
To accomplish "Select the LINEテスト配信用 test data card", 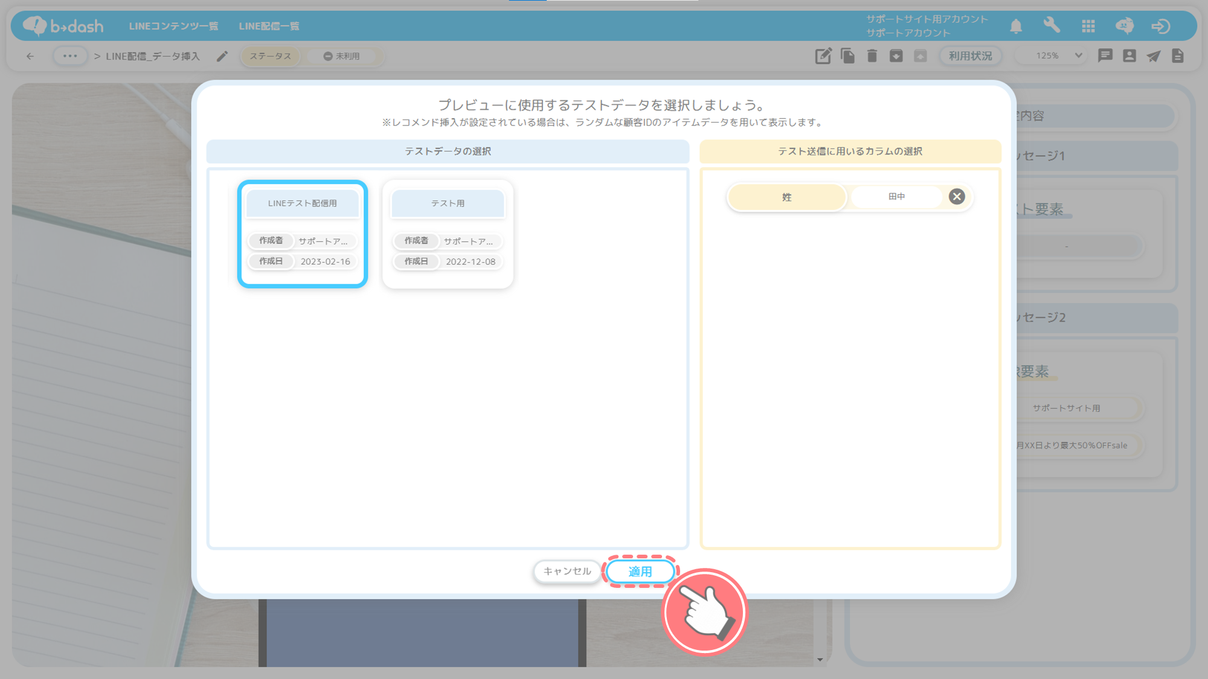I will (303, 234).
